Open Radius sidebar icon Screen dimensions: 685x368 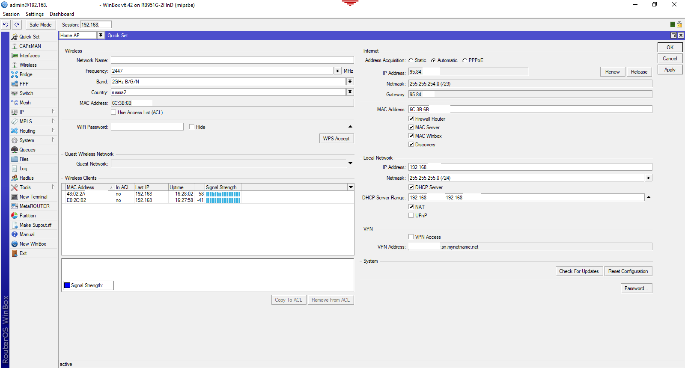click(15, 178)
